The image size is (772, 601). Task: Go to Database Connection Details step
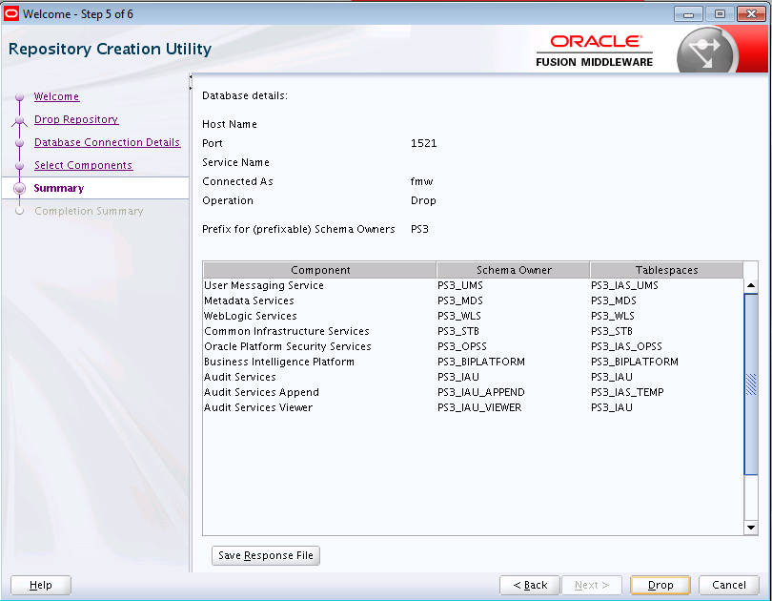pyautogui.click(x=108, y=142)
